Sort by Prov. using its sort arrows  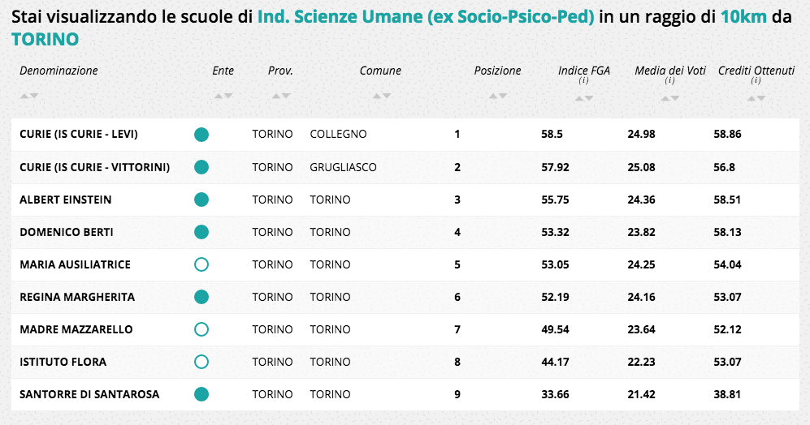point(281,97)
